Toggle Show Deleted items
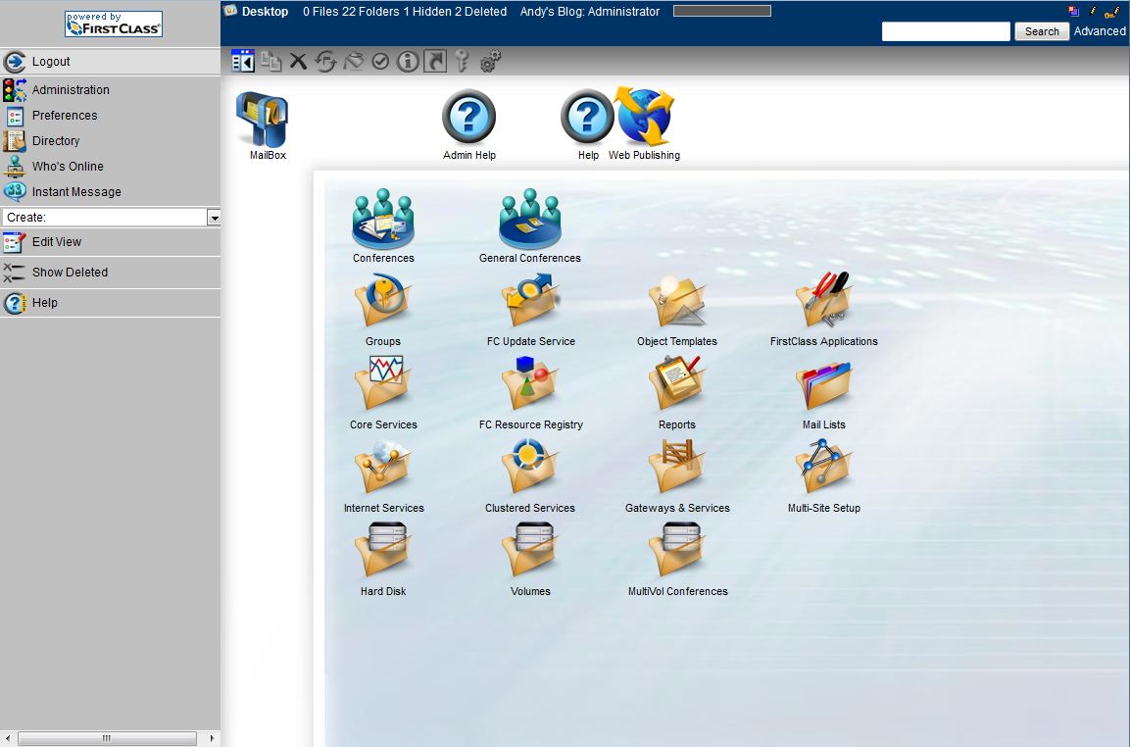Image resolution: width=1130 pixels, height=747 pixels. click(70, 273)
